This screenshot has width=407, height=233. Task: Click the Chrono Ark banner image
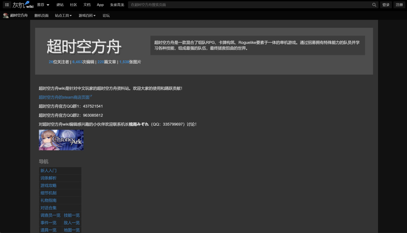click(61, 140)
